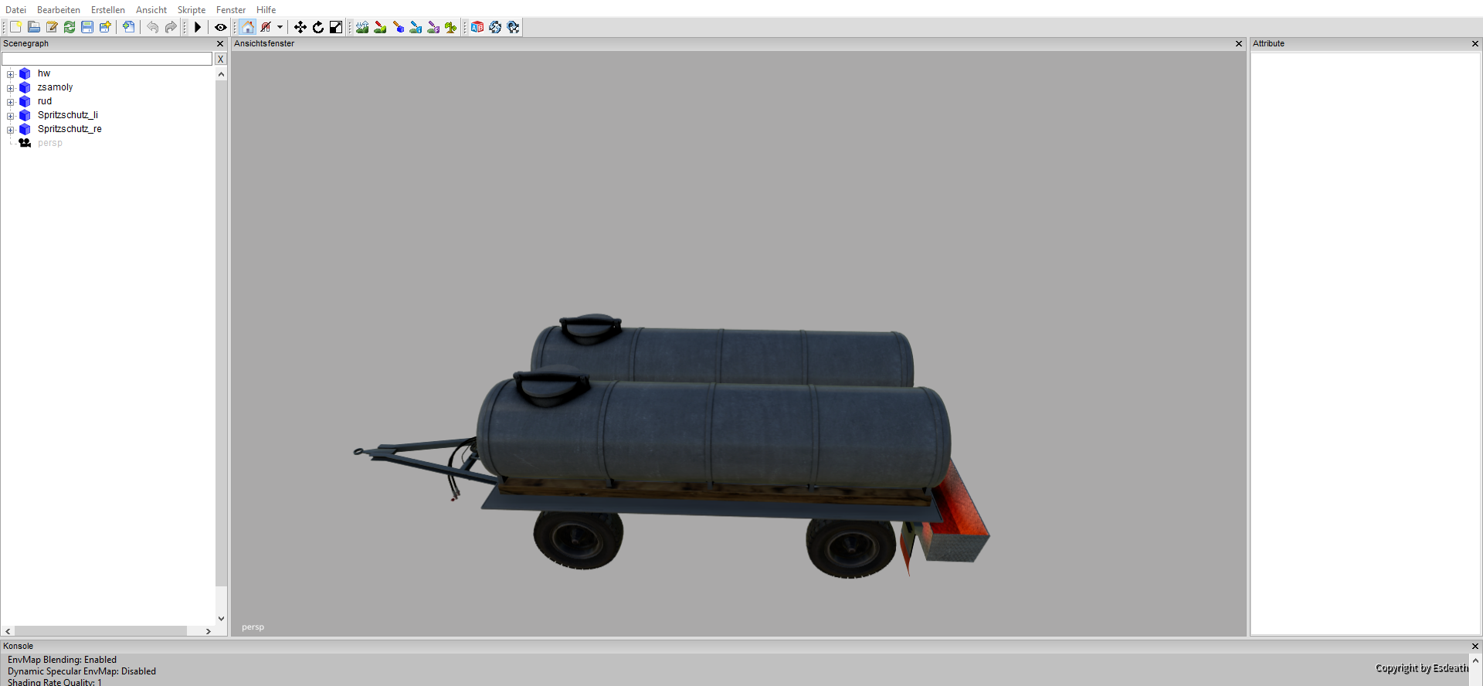Click the rightmost gear-style toolbar icon
Screen dimensions: 1483x686
tap(513, 27)
